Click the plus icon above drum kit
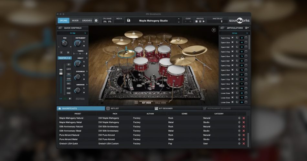 (214, 30)
